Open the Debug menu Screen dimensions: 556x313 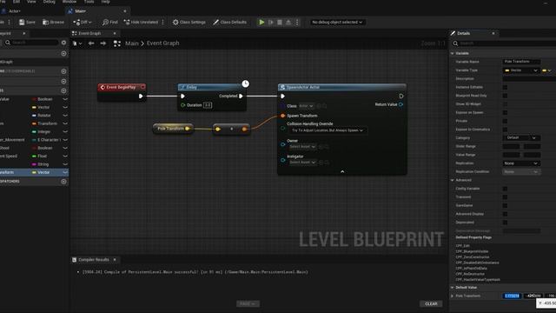click(x=49, y=2)
